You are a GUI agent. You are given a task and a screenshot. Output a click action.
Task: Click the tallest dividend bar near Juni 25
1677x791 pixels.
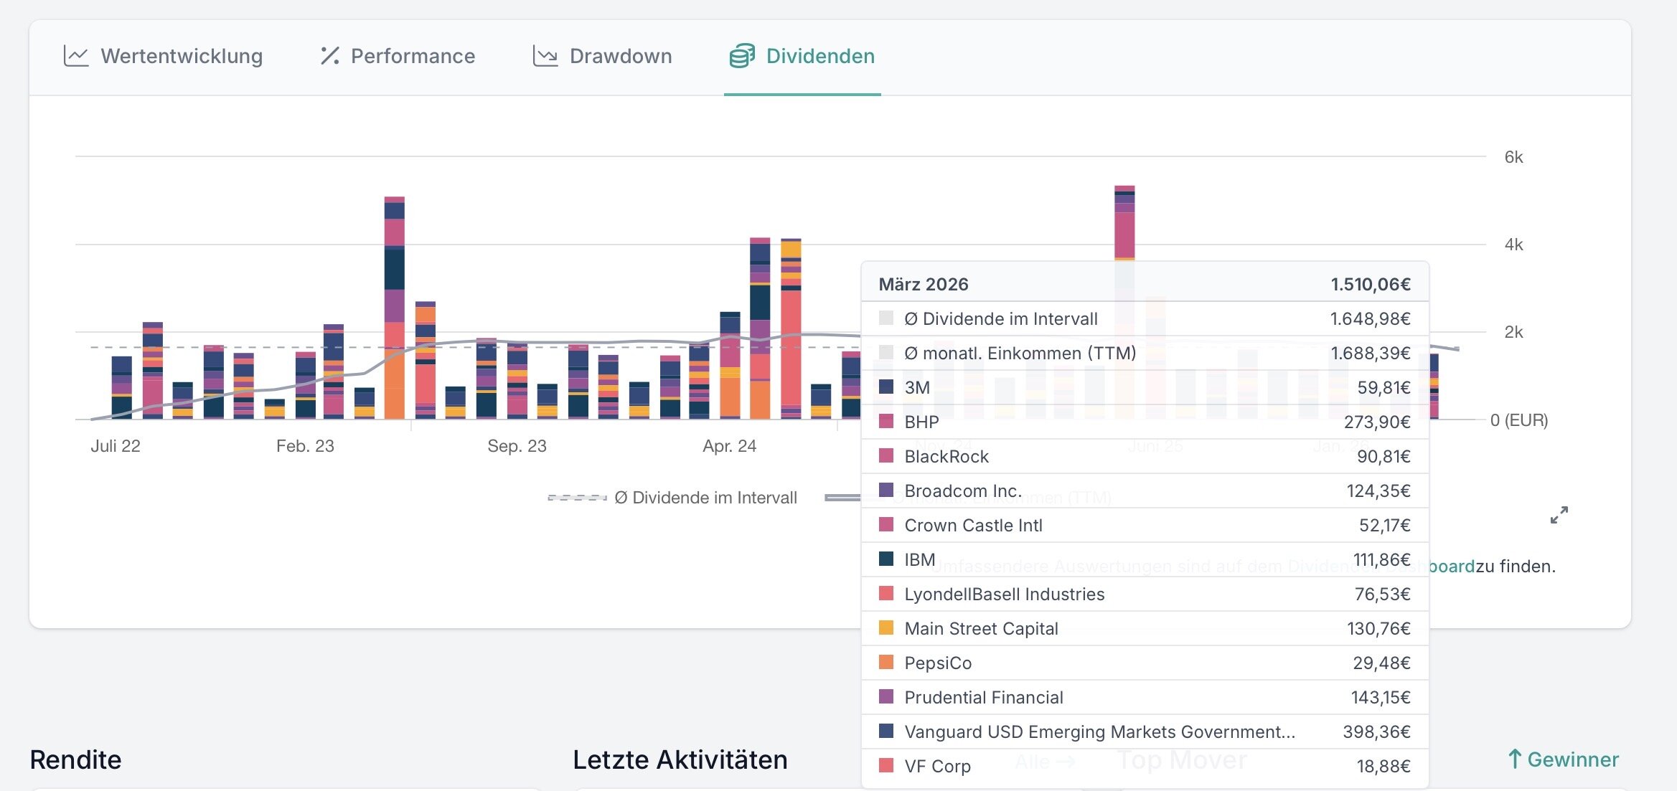[1124, 222]
